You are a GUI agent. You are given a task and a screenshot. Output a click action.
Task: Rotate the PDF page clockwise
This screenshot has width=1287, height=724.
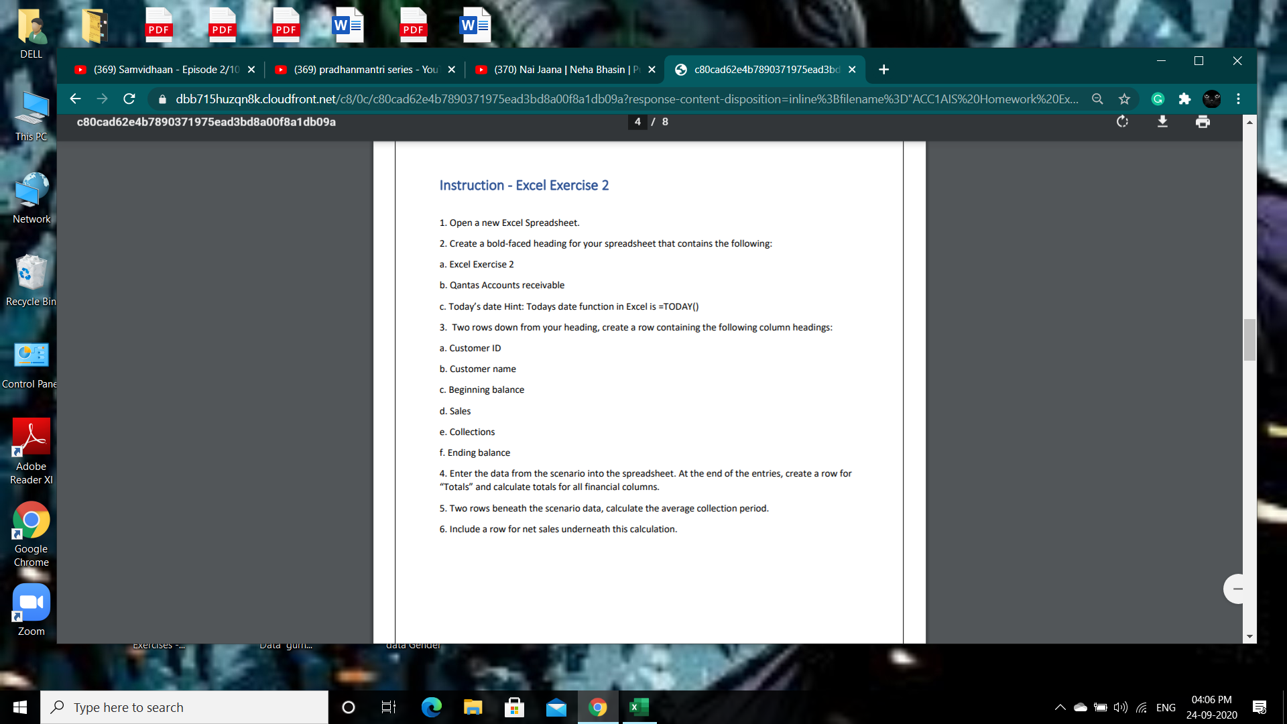[x=1122, y=121]
